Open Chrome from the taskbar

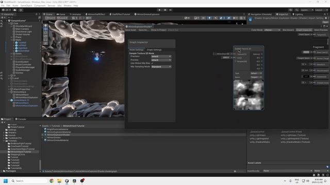(x=52, y=181)
